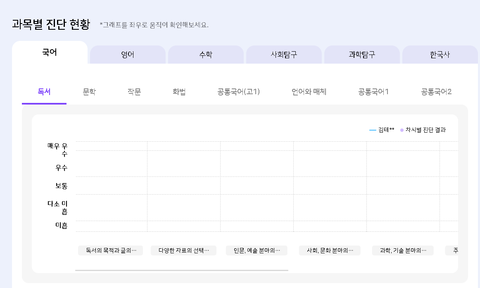Viewport: 480px width, 288px height.
Task: Choose the 화법 sub-tab
Action: click(179, 92)
